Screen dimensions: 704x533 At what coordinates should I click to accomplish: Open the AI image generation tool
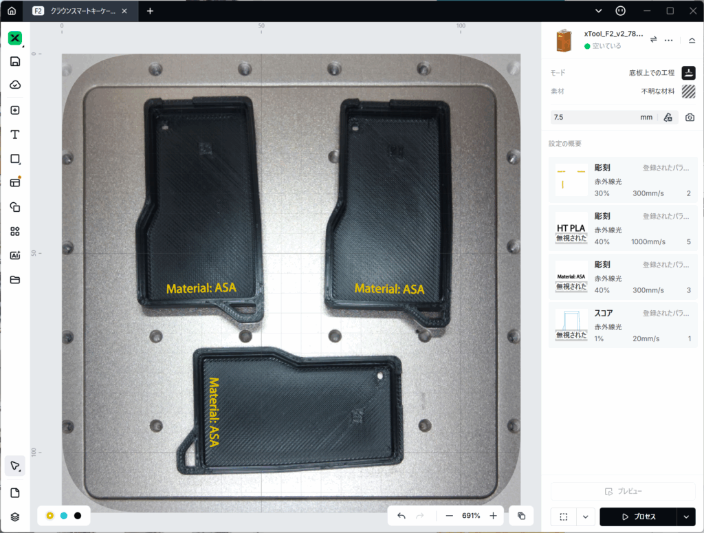(x=15, y=255)
